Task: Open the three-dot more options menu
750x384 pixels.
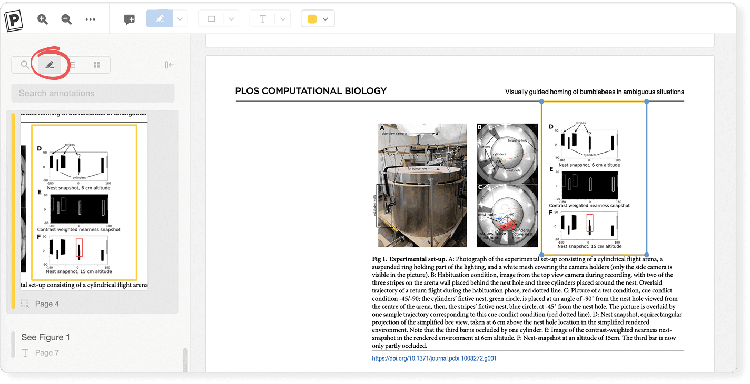Action: pos(90,19)
